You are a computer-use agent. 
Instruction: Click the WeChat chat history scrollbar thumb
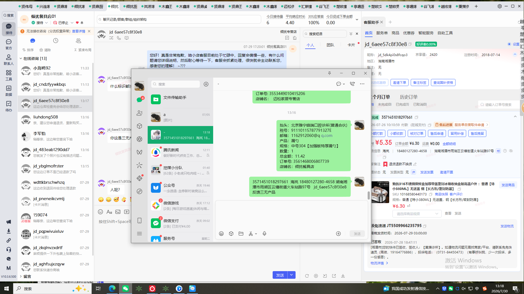(368, 195)
